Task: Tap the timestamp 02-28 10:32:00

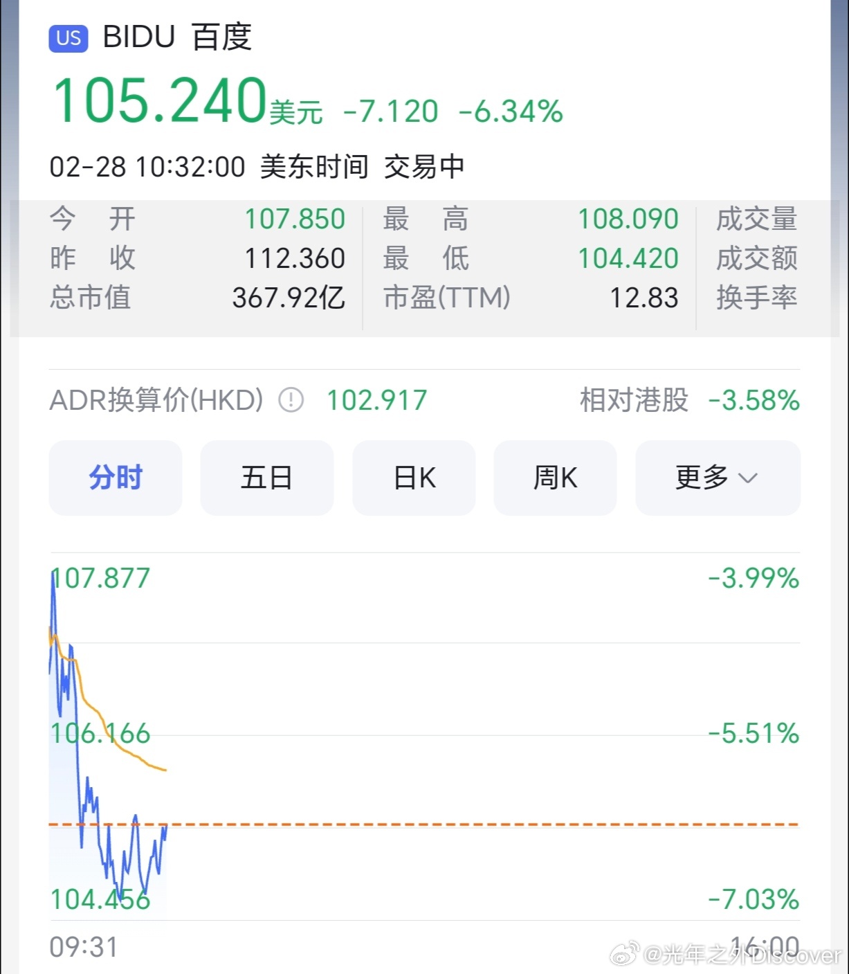Action: (147, 167)
